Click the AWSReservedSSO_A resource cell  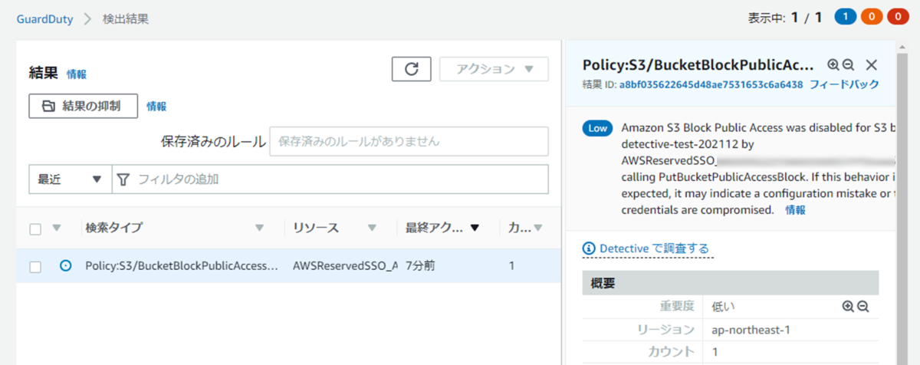[x=346, y=266]
